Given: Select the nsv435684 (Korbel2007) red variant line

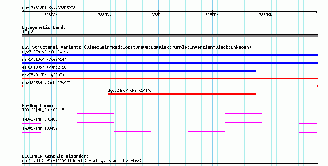Looking at the screenshot, I should pos(170,86).
